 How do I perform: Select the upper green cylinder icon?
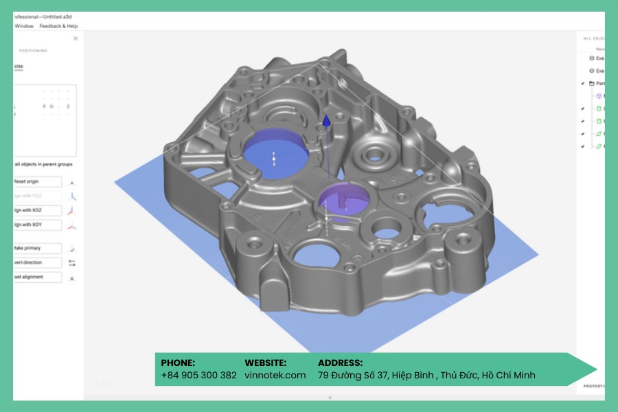pos(599,108)
